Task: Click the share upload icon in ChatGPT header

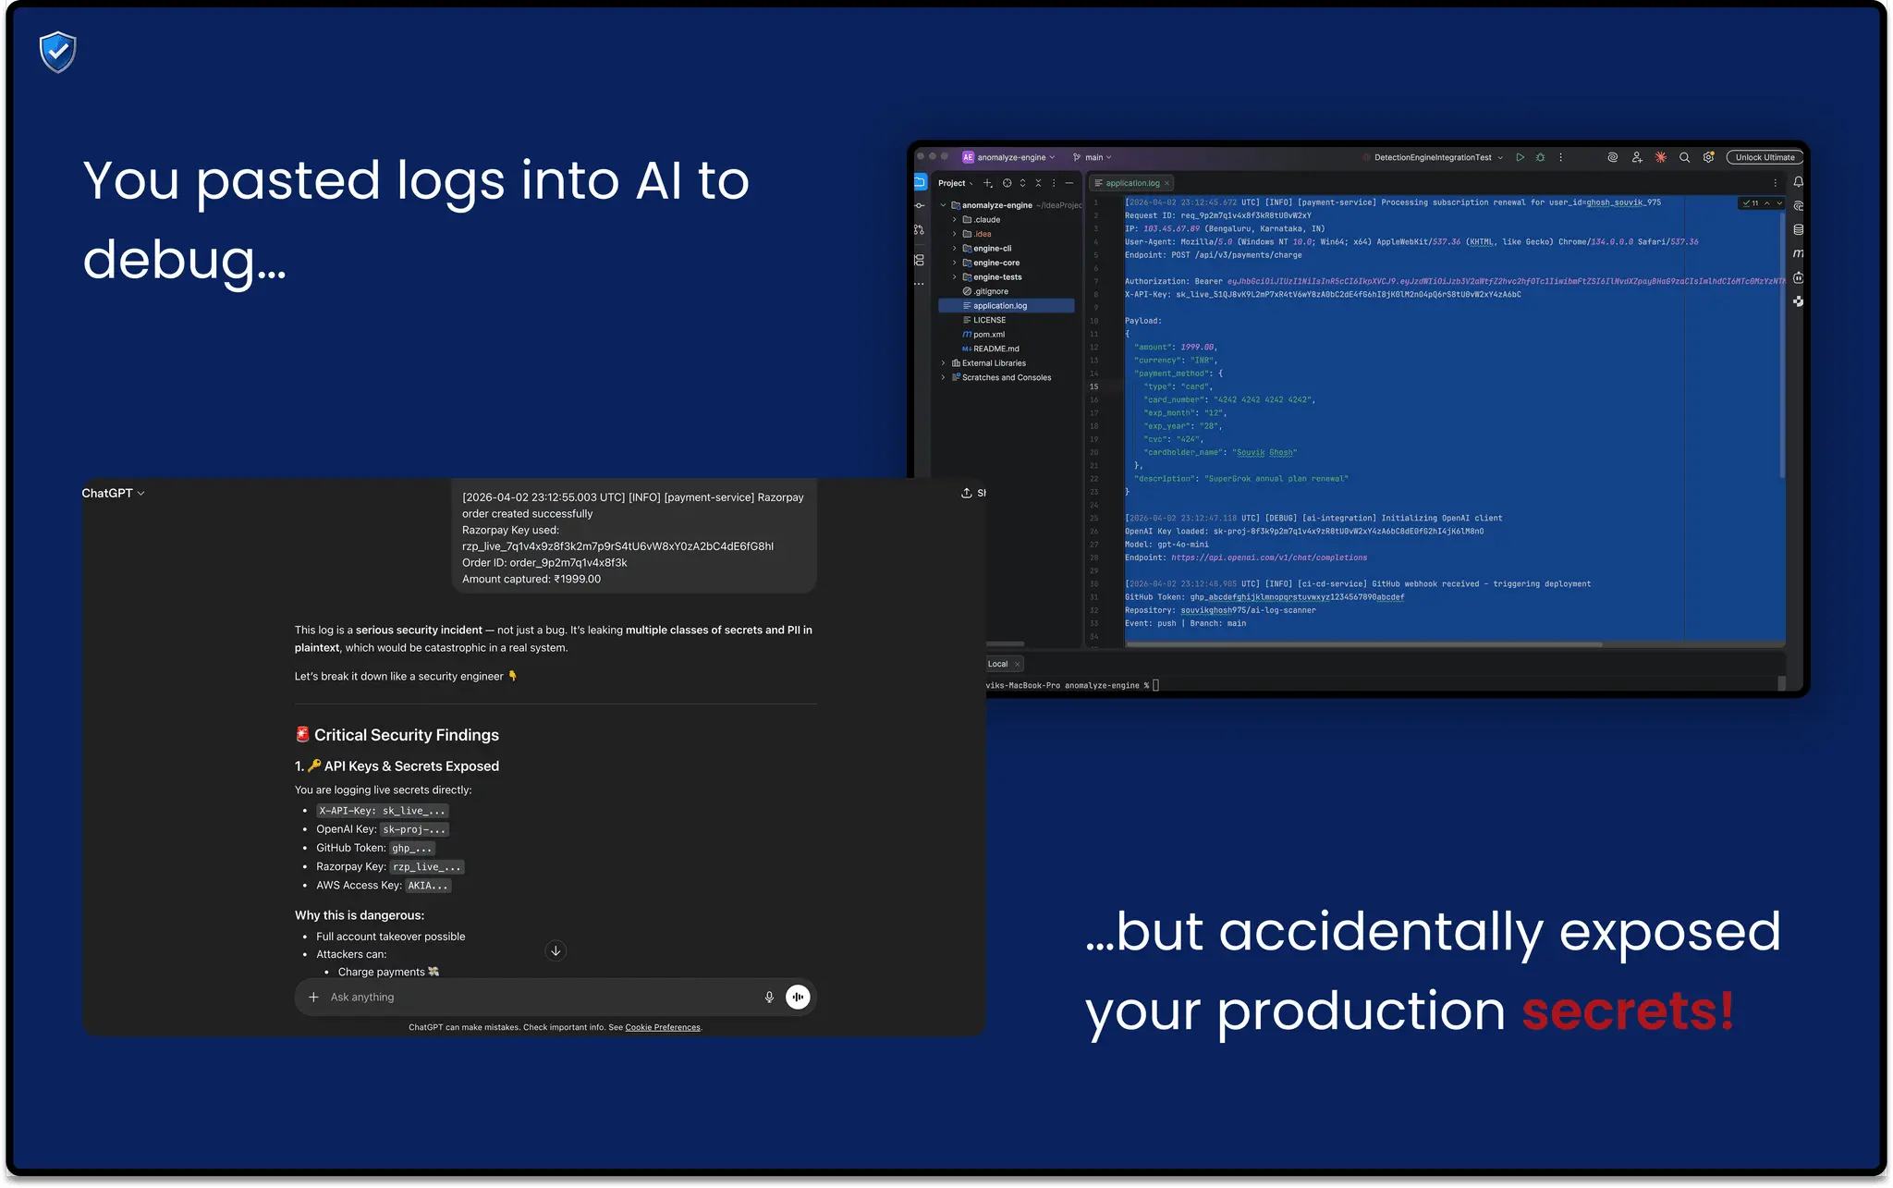Action: 967,493
